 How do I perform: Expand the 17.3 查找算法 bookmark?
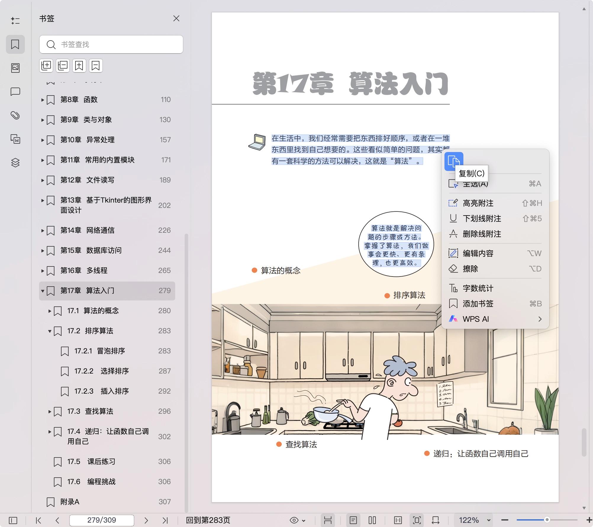49,411
